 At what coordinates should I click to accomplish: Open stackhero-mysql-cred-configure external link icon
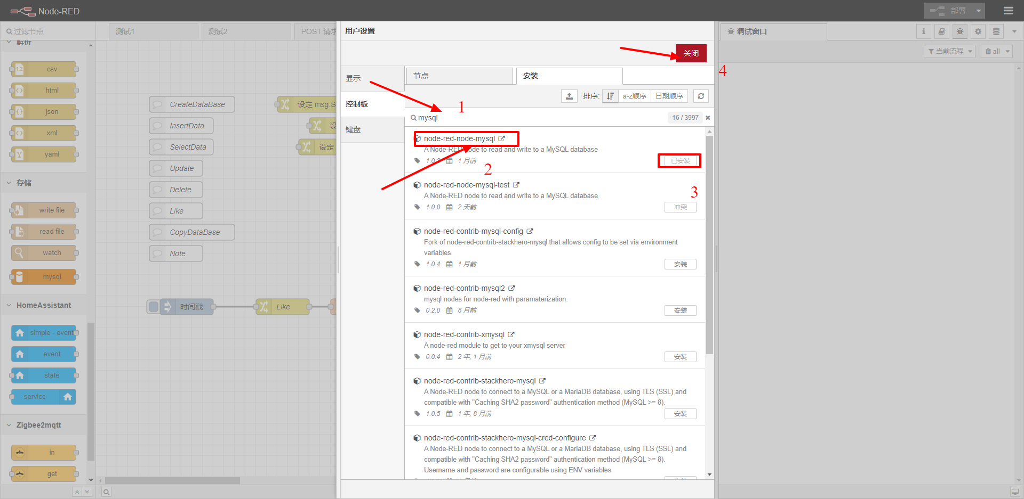(592, 438)
